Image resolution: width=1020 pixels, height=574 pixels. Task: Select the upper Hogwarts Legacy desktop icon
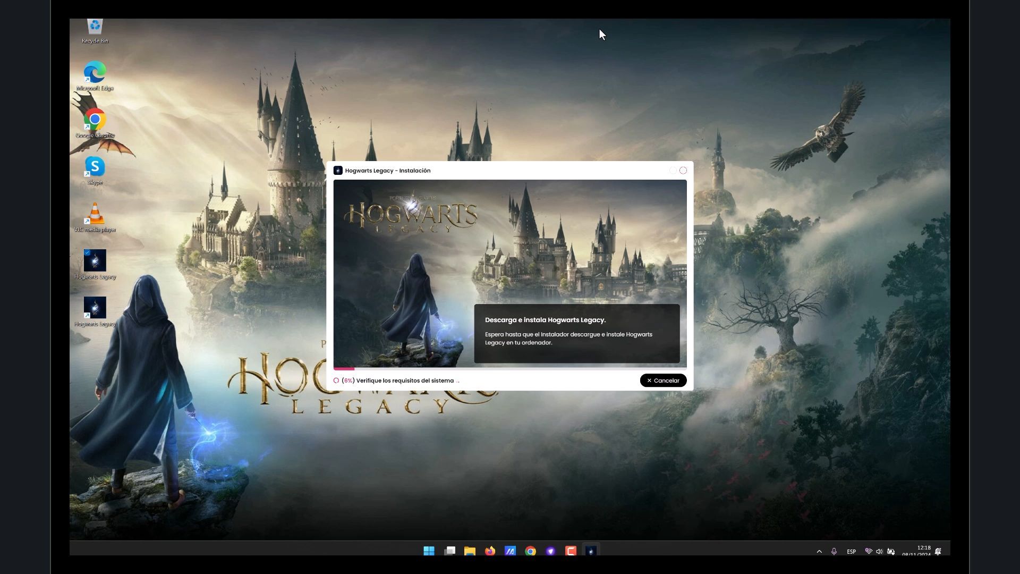(95, 265)
